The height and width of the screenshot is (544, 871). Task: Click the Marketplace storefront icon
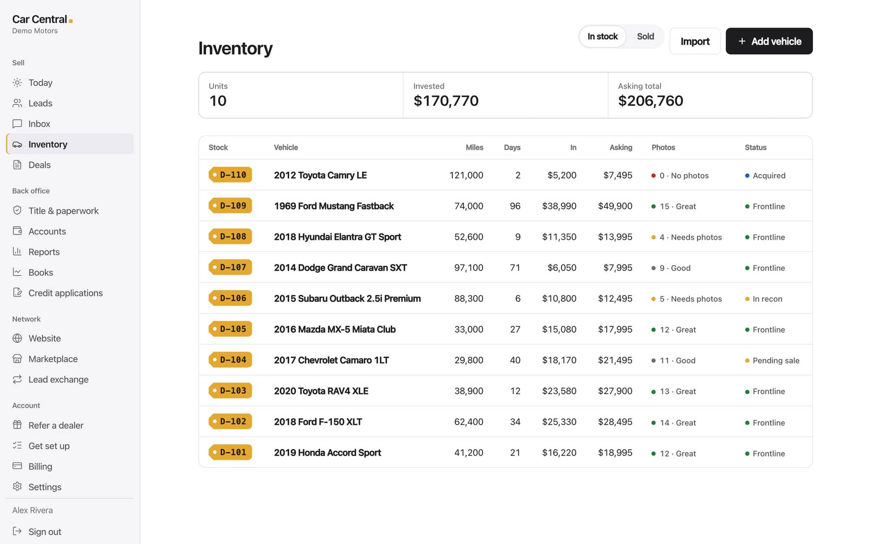(17, 359)
